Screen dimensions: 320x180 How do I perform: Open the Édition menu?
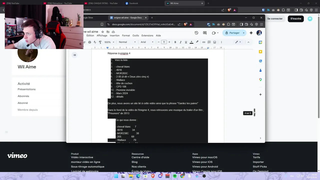(x=90, y=35)
